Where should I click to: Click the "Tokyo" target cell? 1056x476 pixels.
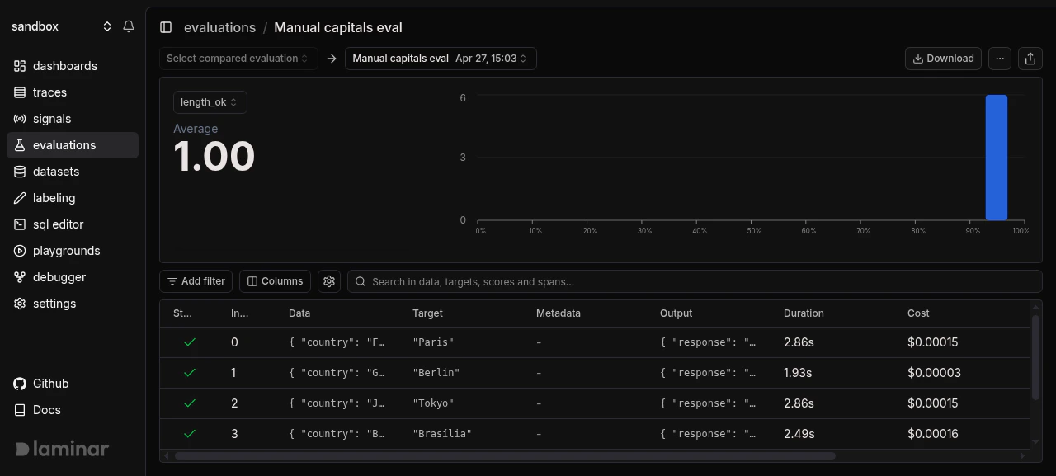[433, 403]
